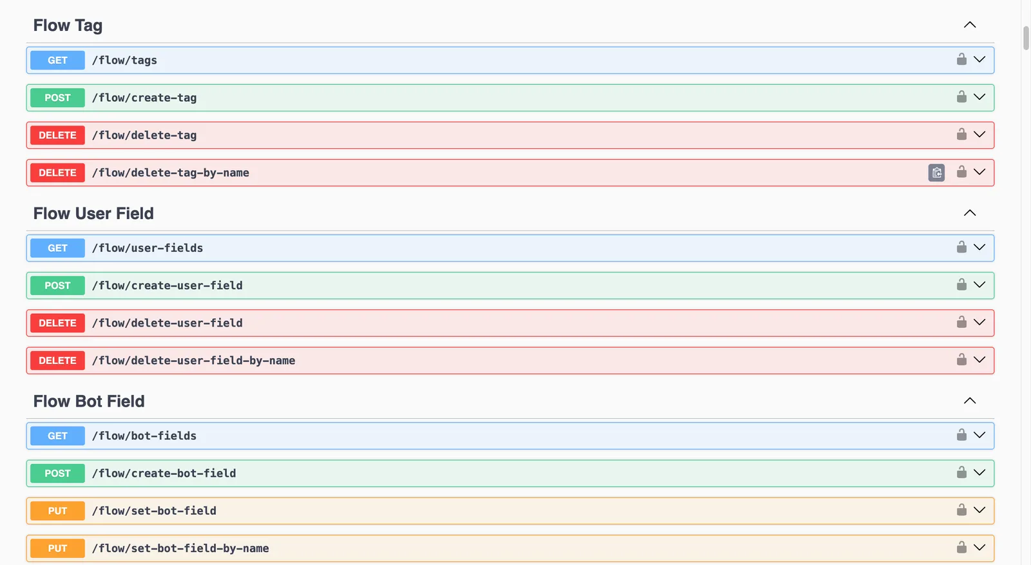Image resolution: width=1031 pixels, height=565 pixels.
Task: Expand the /flow/delete-tag-by-name chevron
Action: pos(979,171)
